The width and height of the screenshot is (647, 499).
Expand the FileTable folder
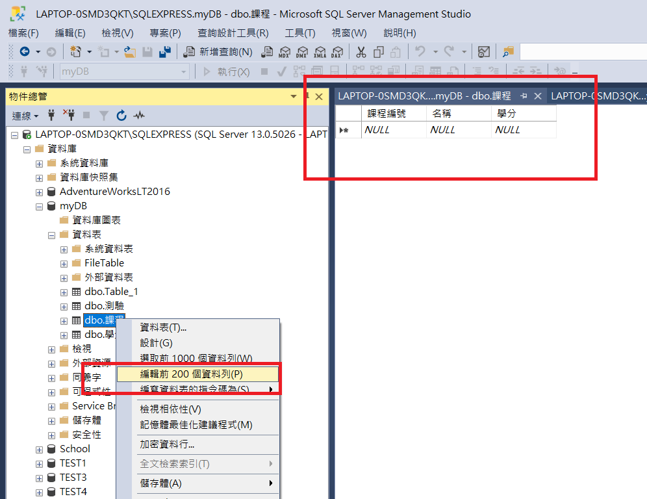click(64, 264)
